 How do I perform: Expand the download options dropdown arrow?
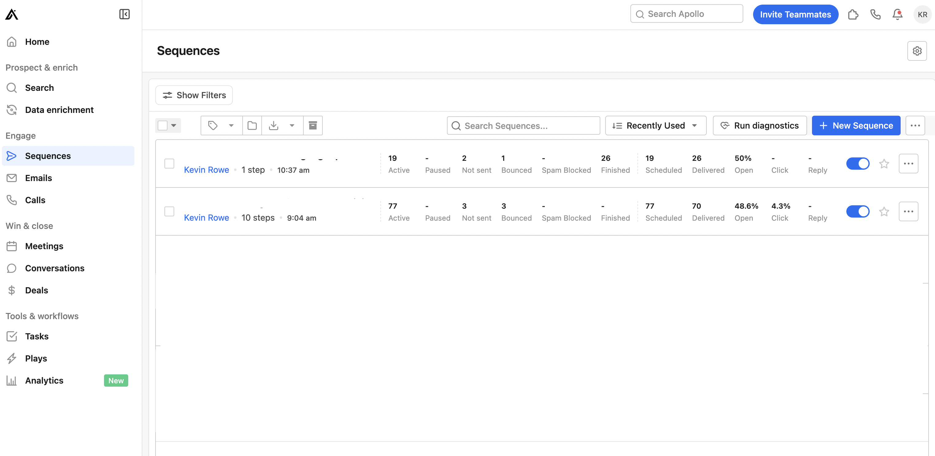[293, 125]
